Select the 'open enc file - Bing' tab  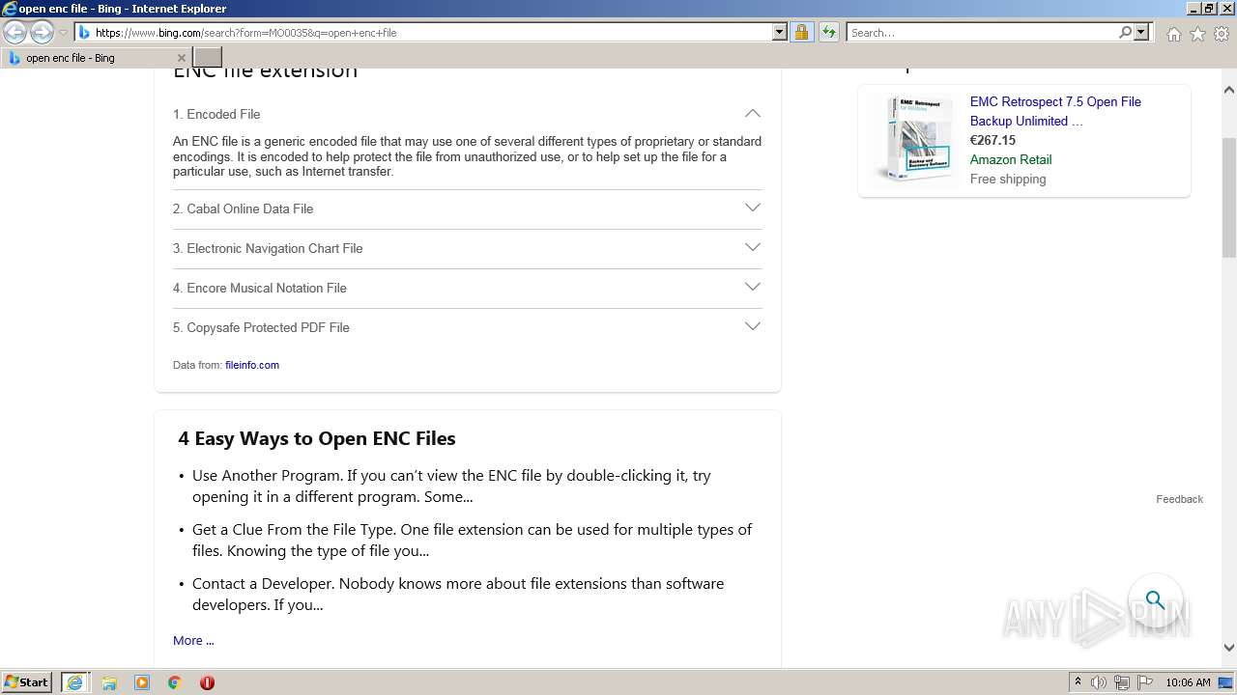(x=97, y=58)
